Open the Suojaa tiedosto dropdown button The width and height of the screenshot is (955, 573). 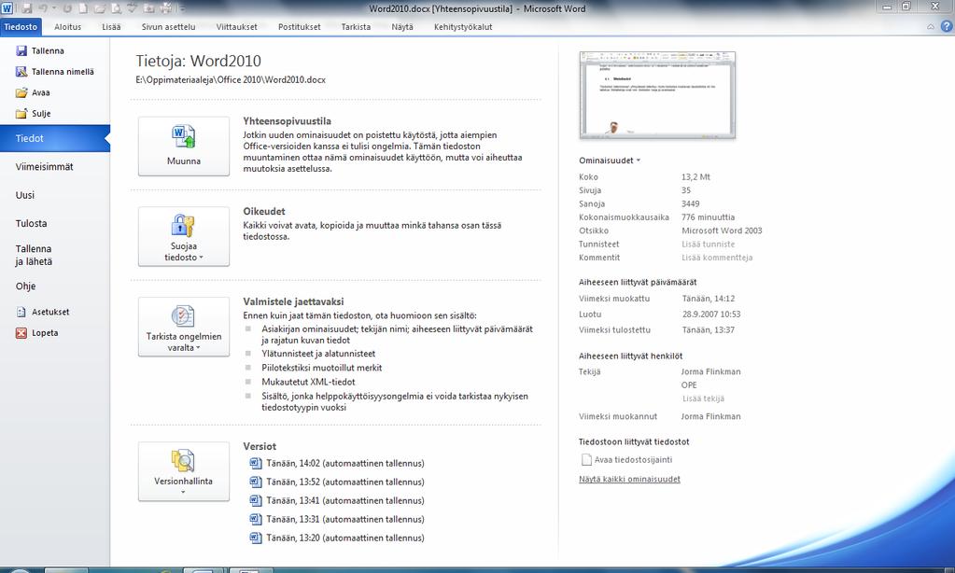pyautogui.click(x=184, y=236)
